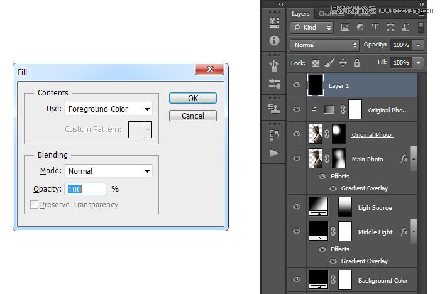Click the lock transparent pixels icon
Screen dimensions: 440x294
pos(315,63)
